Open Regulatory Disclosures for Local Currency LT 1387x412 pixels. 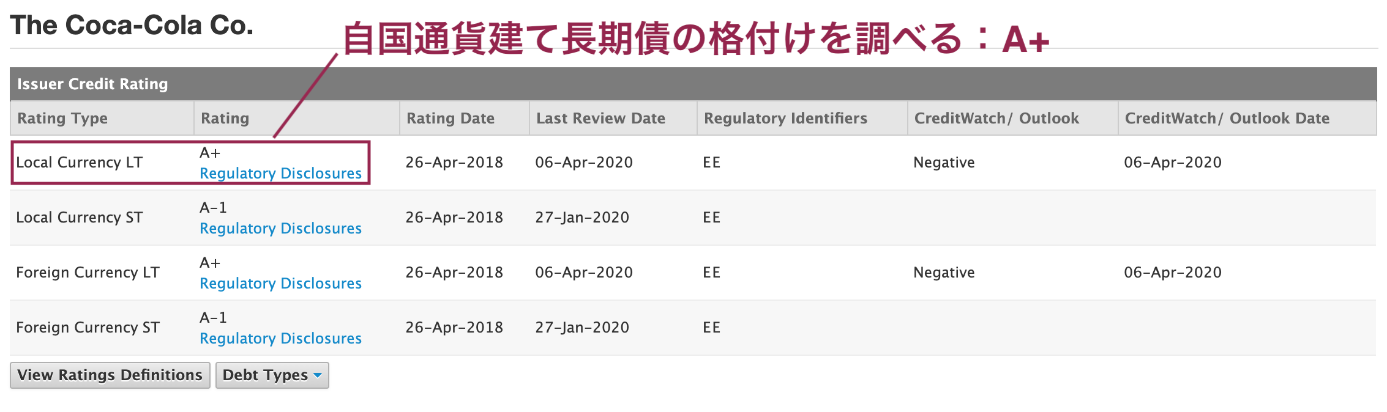coord(280,174)
